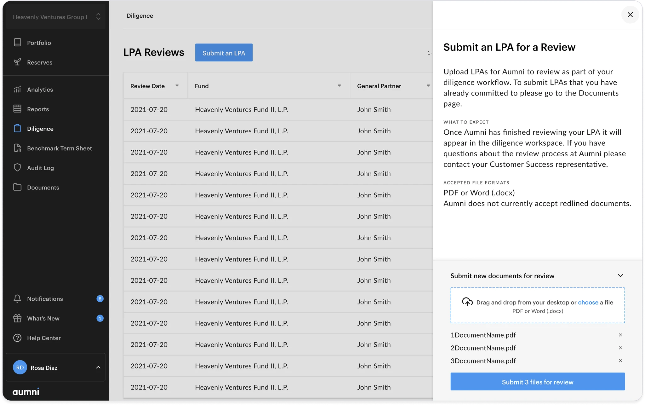Remove 3DocumentName.pdf from the upload list
This screenshot has height=405, width=645.
click(620, 361)
